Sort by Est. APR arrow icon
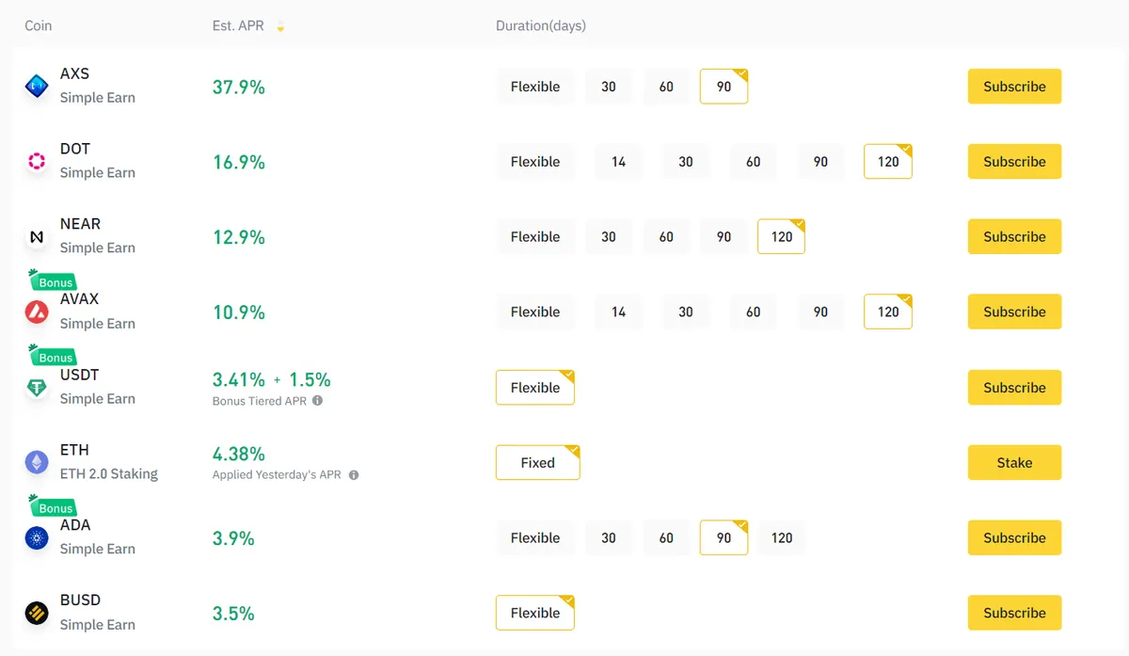The height and width of the screenshot is (656, 1129). coord(280,26)
